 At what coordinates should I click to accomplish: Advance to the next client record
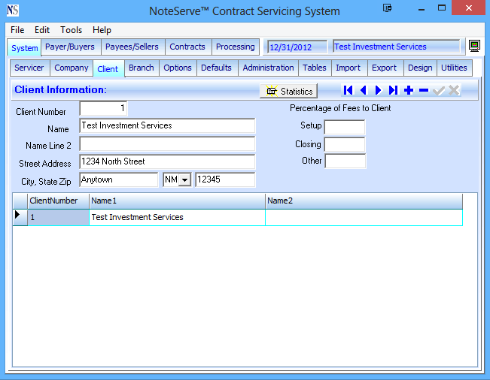point(378,91)
